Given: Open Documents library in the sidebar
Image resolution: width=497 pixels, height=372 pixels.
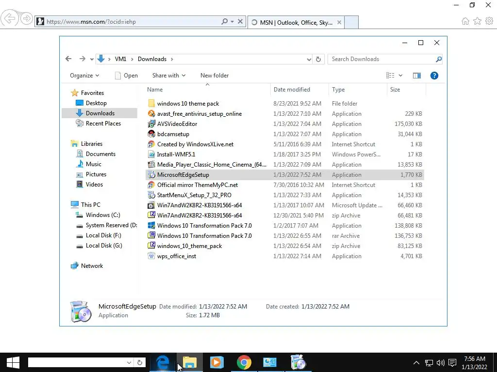Looking at the screenshot, I should [x=100, y=154].
